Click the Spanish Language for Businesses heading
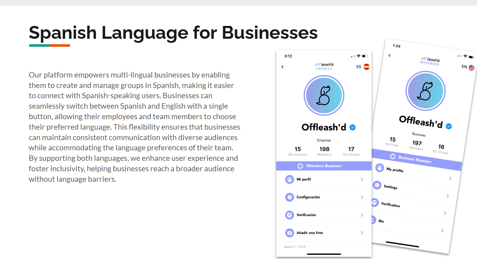This screenshot has height=259, width=477. pyautogui.click(x=173, y=33)
